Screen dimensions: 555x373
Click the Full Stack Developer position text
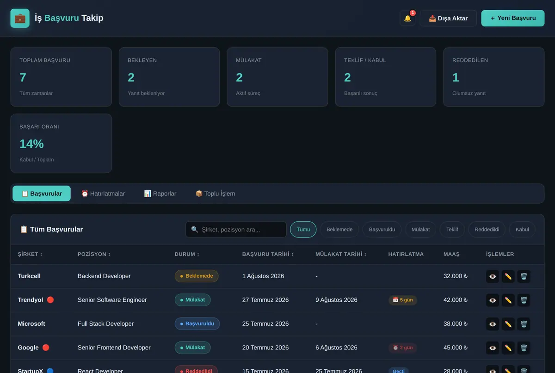pos(105,324)
